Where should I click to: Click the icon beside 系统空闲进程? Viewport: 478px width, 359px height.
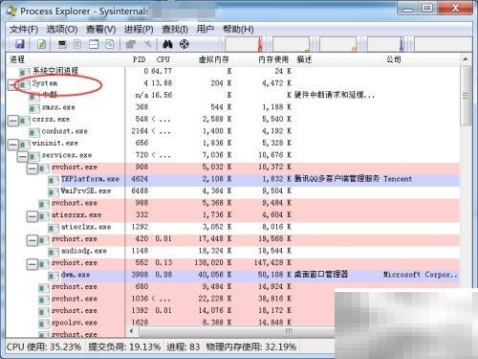pos(25,72)
